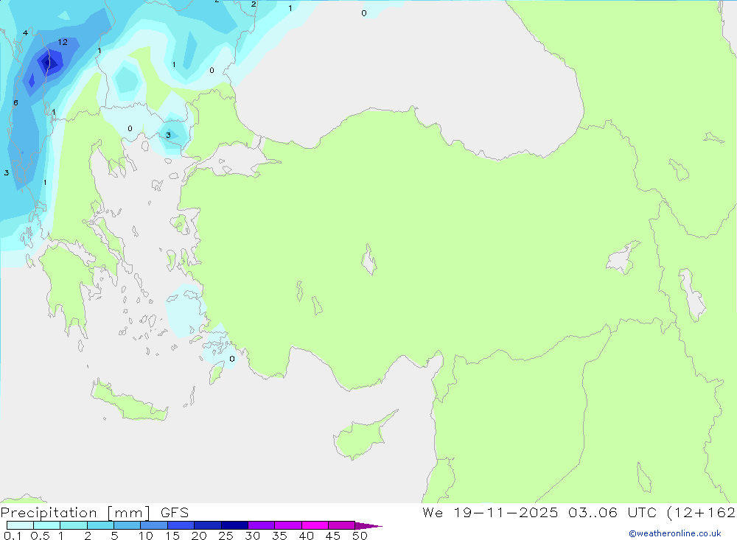
Task: Select the 5–10 mm light blue legend swatch
Action: [x=127, y=525]
